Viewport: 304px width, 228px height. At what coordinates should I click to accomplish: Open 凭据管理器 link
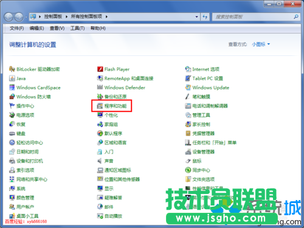[204, 133]
